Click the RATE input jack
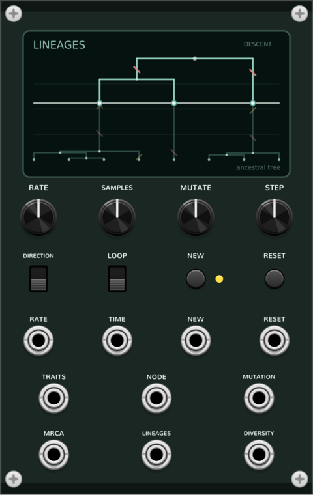313x495 pixels. point(38,340)
